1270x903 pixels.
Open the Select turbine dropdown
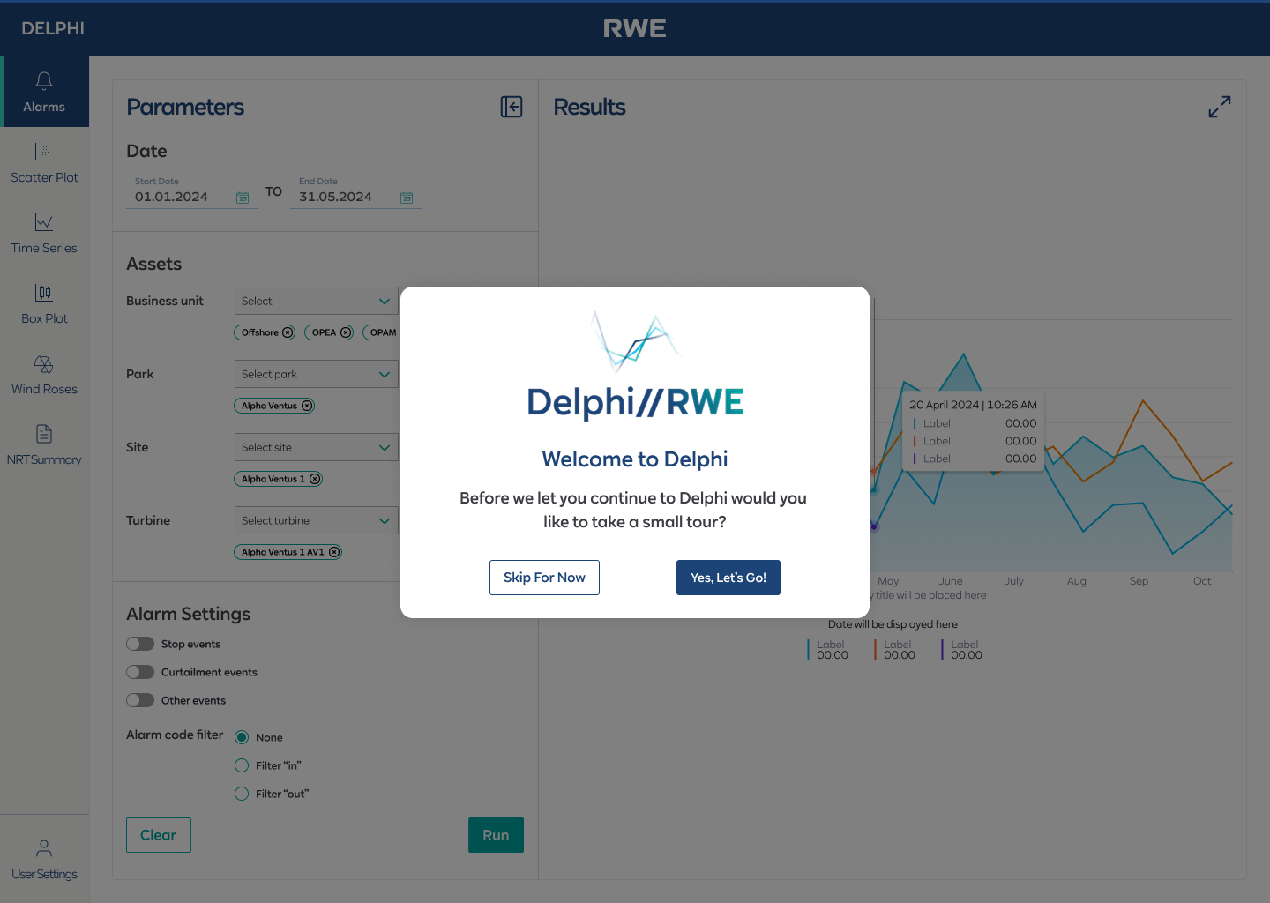click(x=317, y=520)
